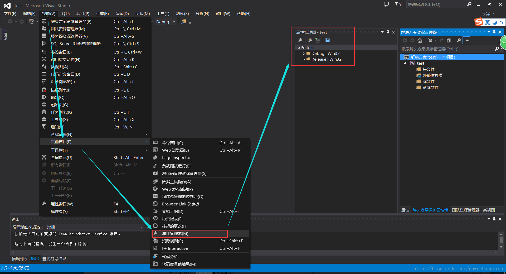Open notifications flag showing 9

pos(398,4)
